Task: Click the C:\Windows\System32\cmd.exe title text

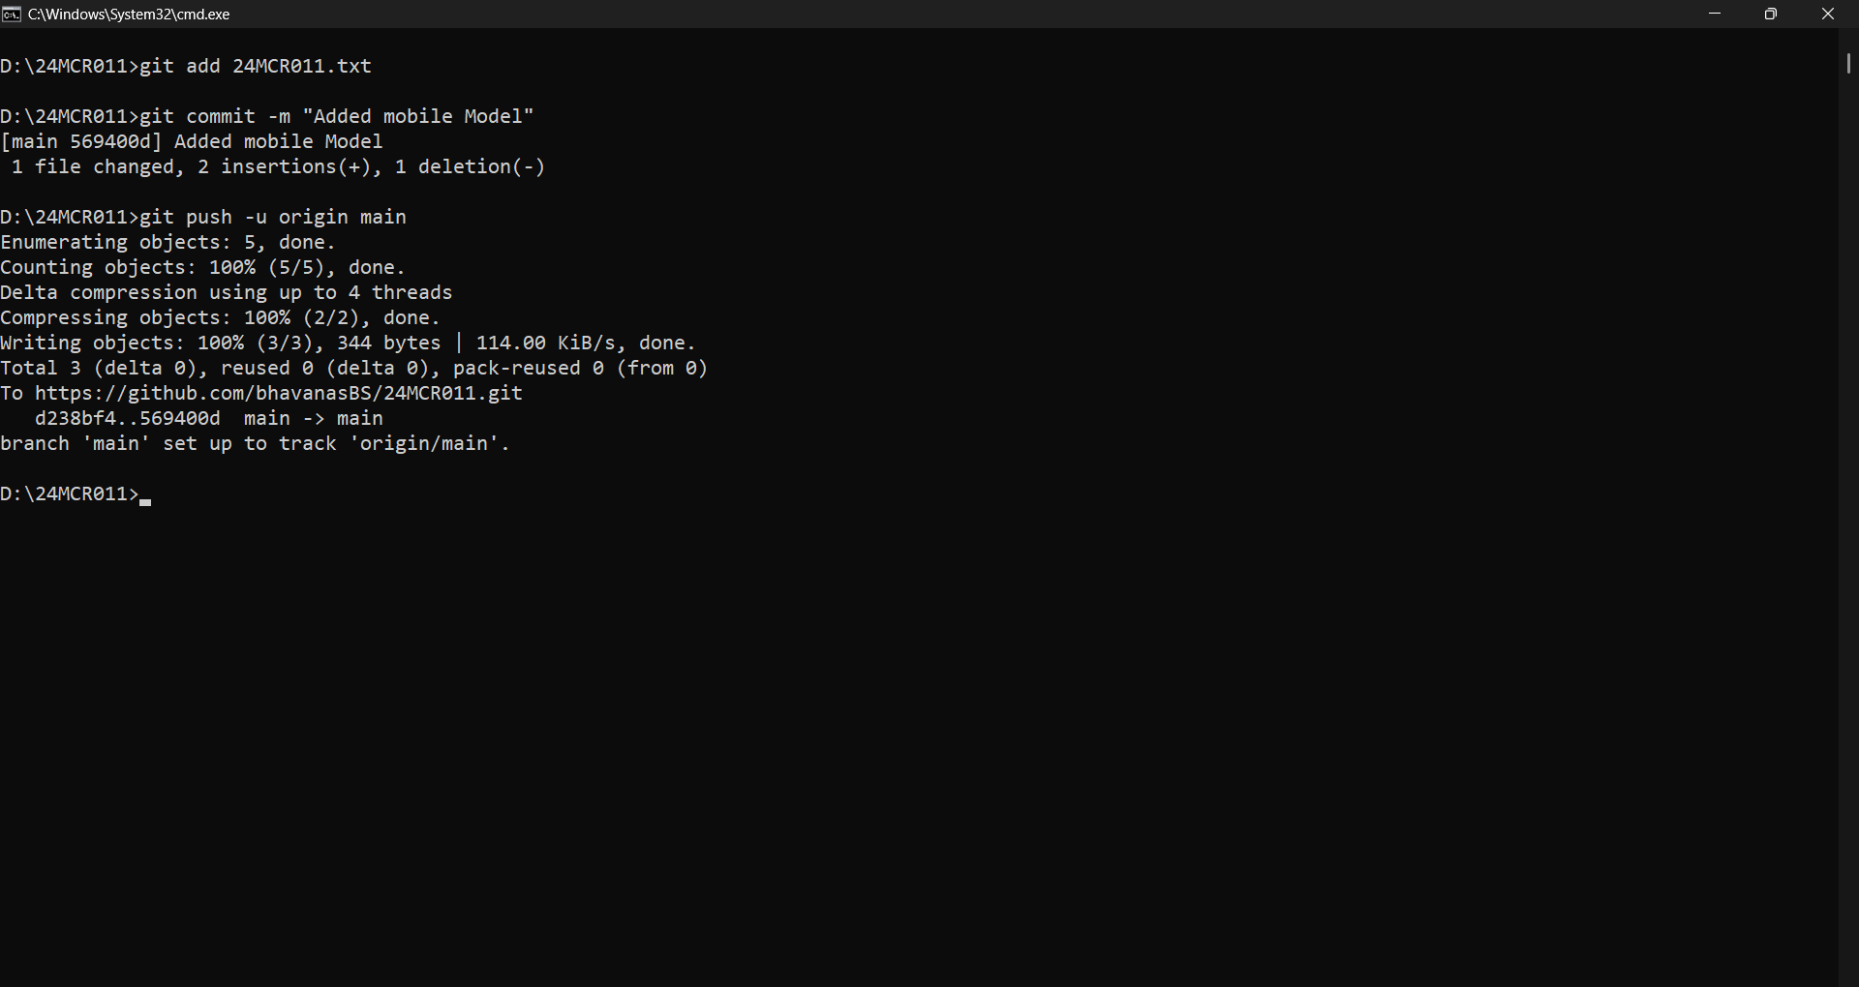Action: click(129, 15)
